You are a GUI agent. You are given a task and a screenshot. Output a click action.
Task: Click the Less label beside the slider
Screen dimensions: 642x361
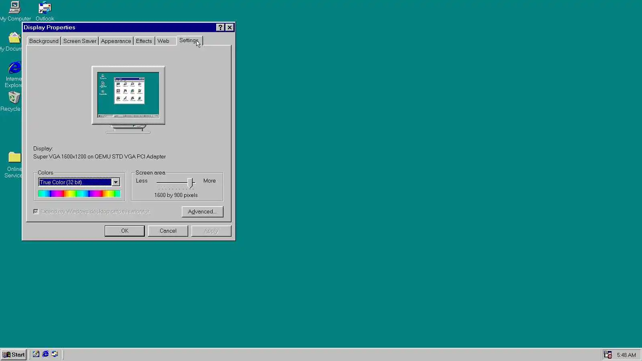142,181
